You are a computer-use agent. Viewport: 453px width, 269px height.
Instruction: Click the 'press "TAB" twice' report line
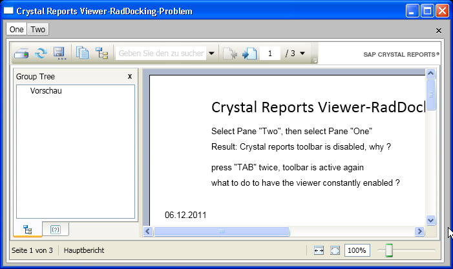click(287, 168)
